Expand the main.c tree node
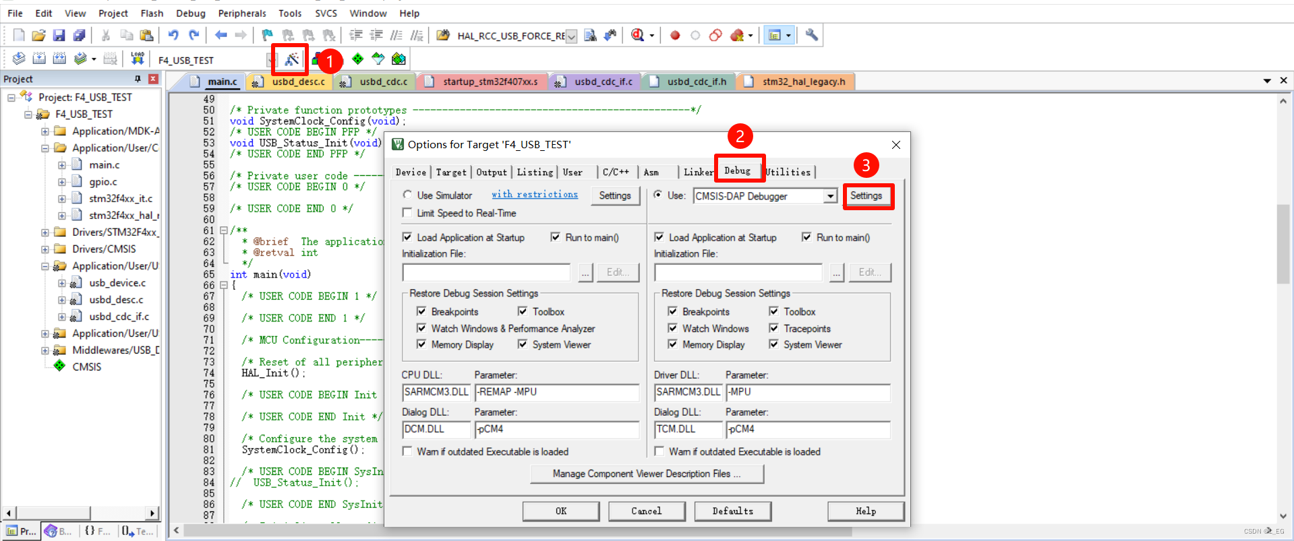The width and height of the screenshot is (1294, 541). point(62,165)
